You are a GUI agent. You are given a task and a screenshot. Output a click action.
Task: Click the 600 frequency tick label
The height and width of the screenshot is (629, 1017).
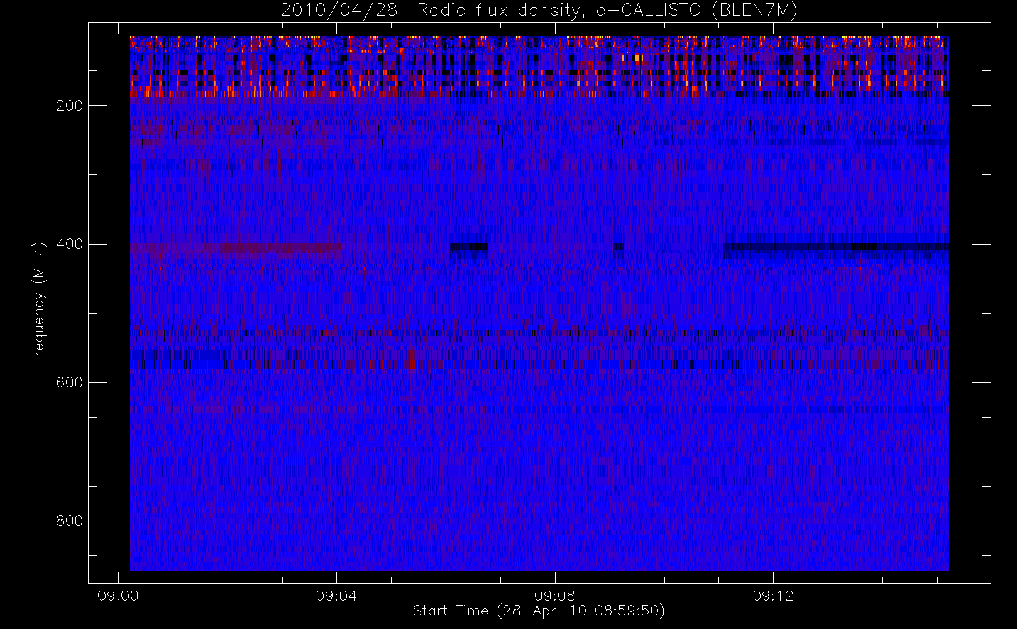click(70, 382)
